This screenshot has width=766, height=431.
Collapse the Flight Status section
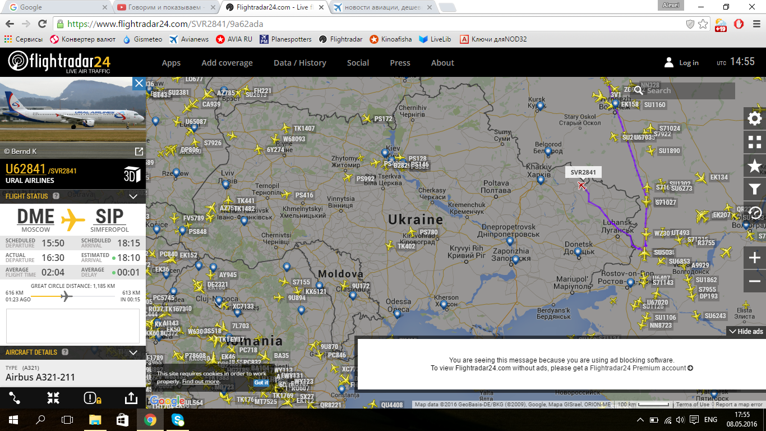(133, 196)
